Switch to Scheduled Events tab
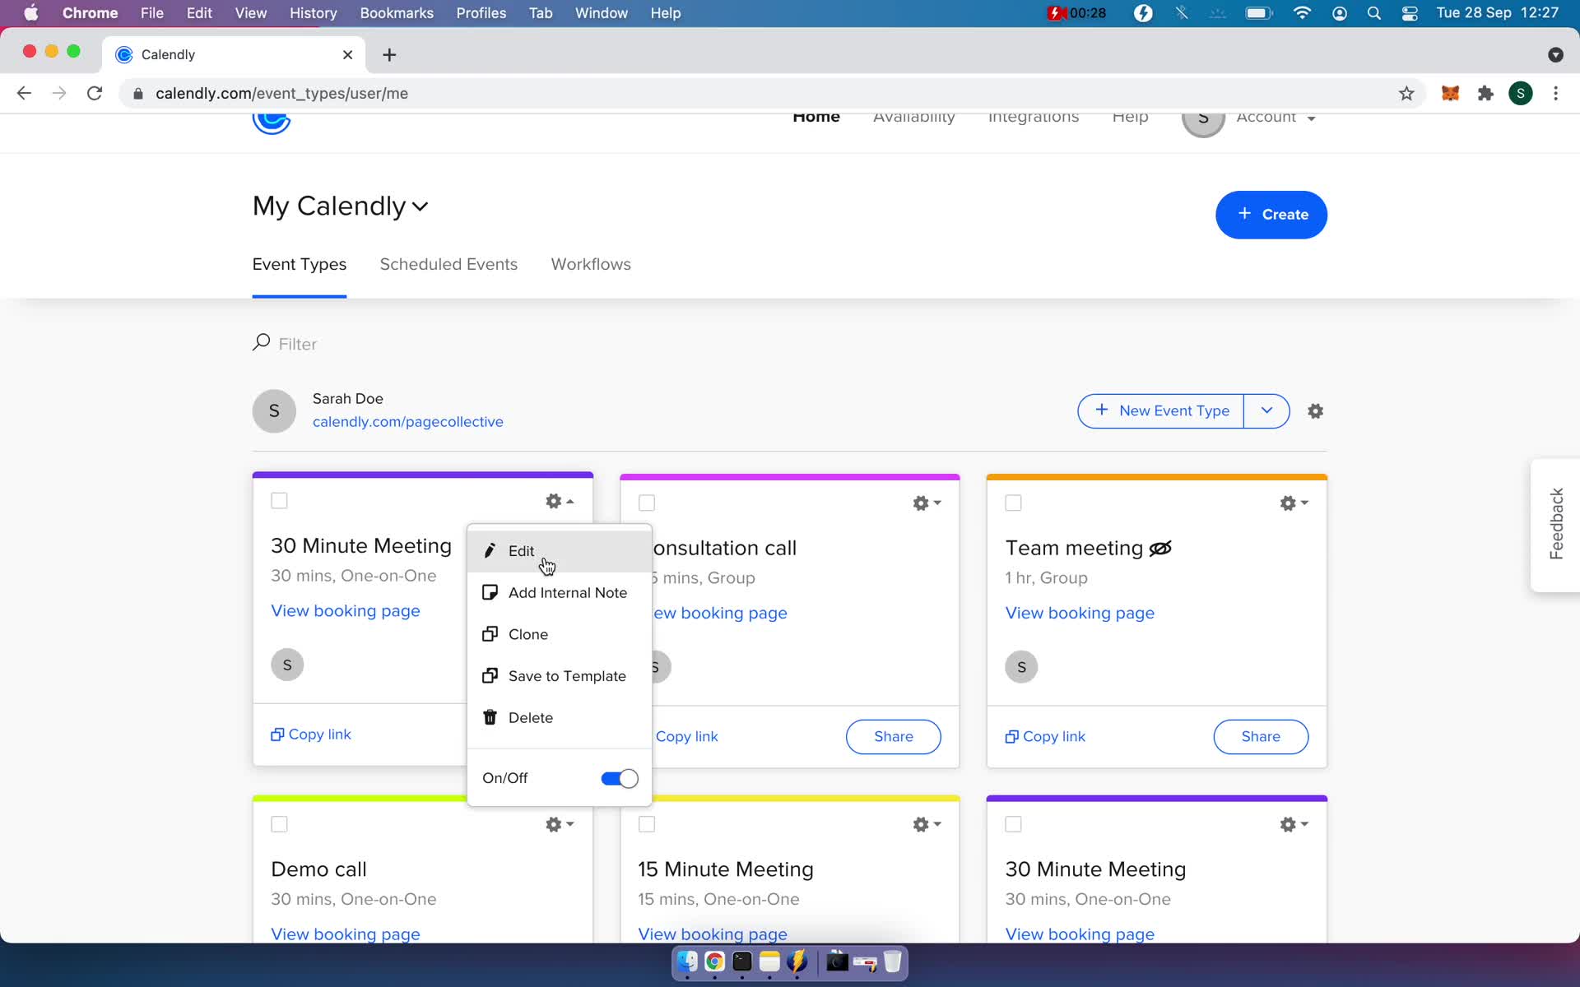The width and height of the screenshot is (1580, 987). [x=448, y=264]
